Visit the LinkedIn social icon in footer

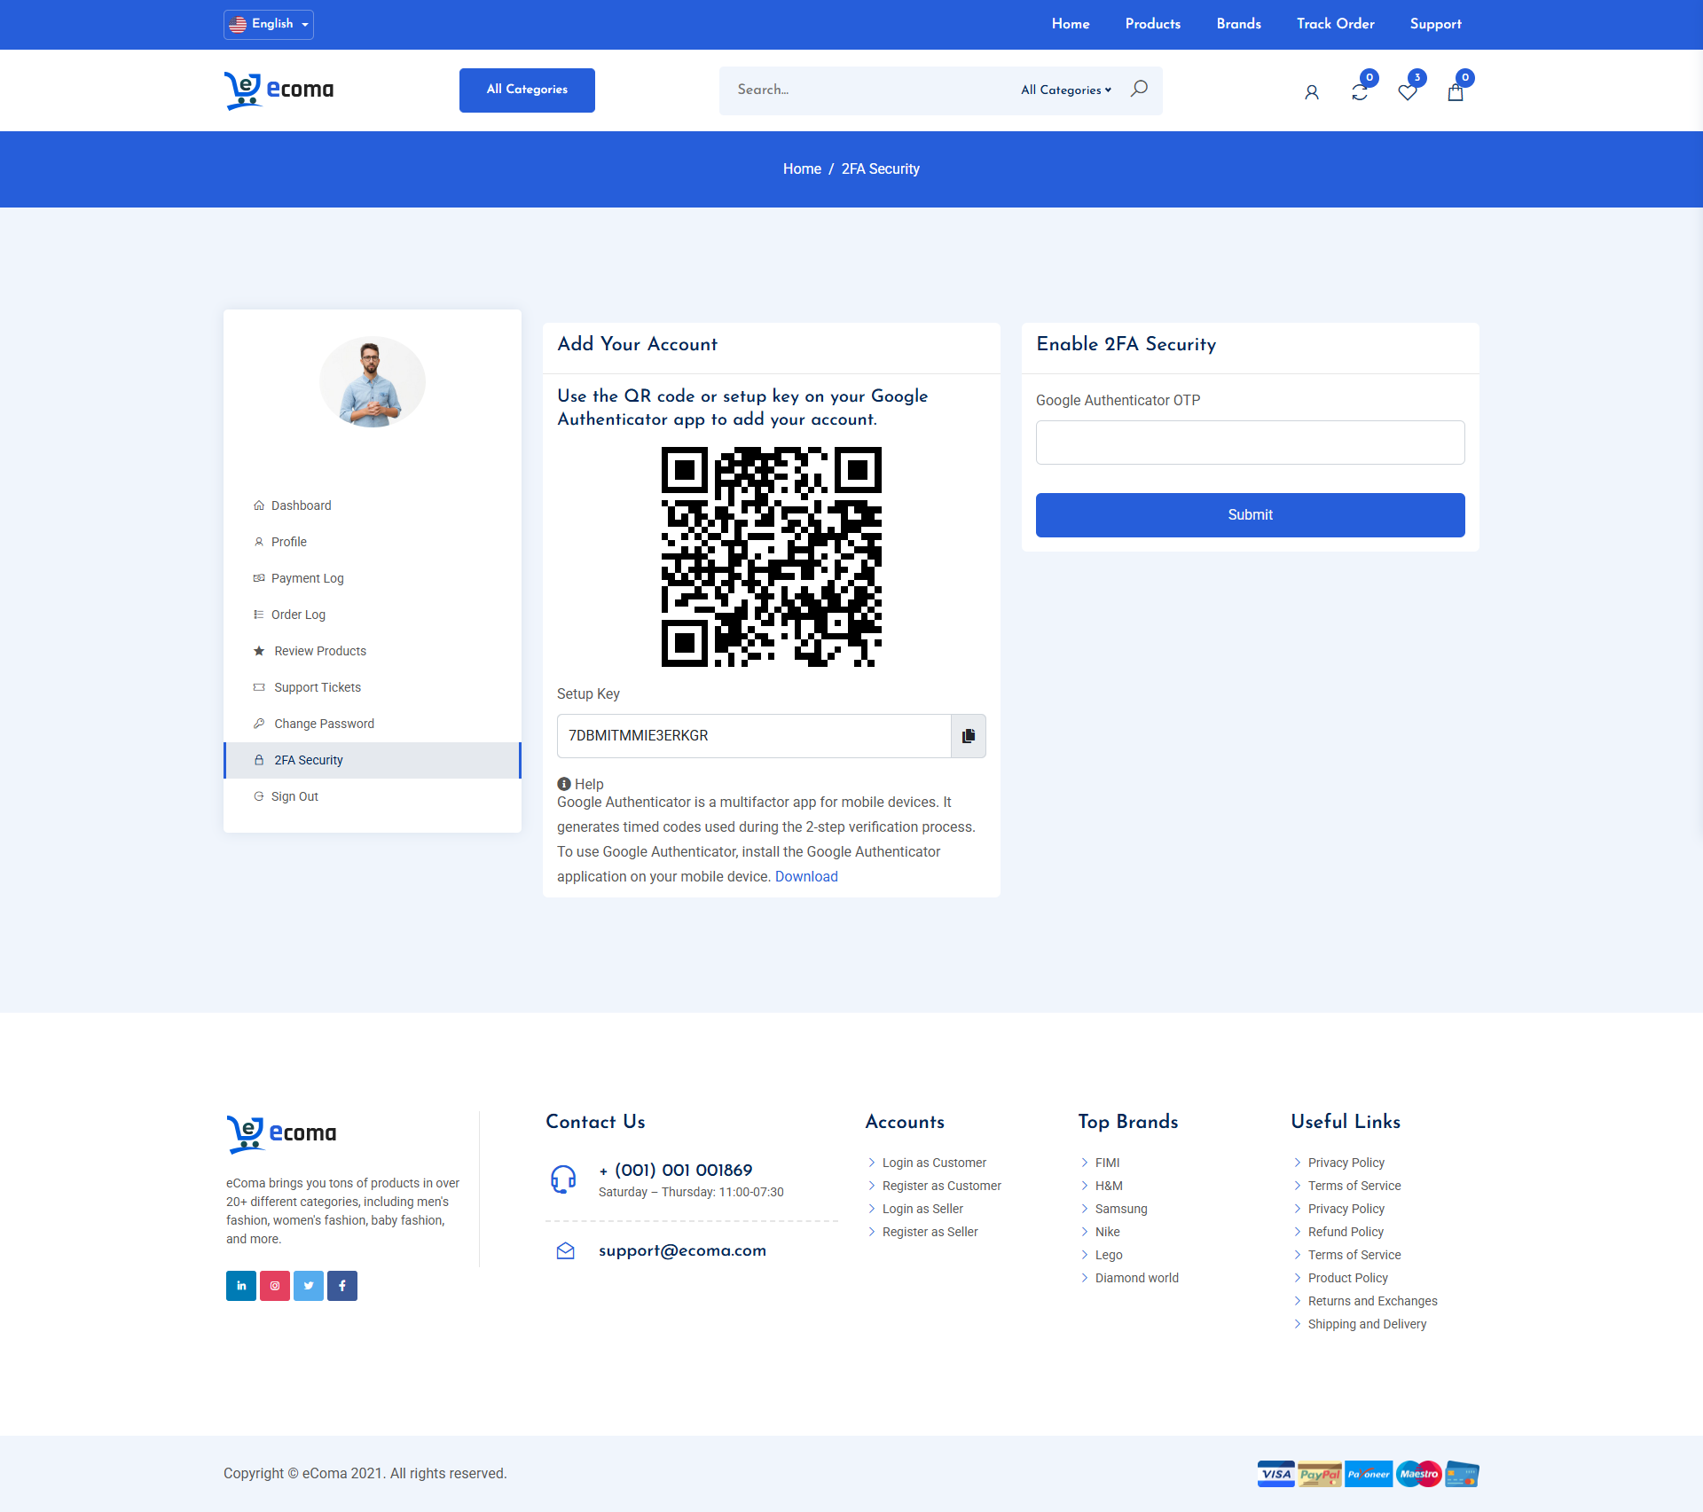tap(241, 1286)
